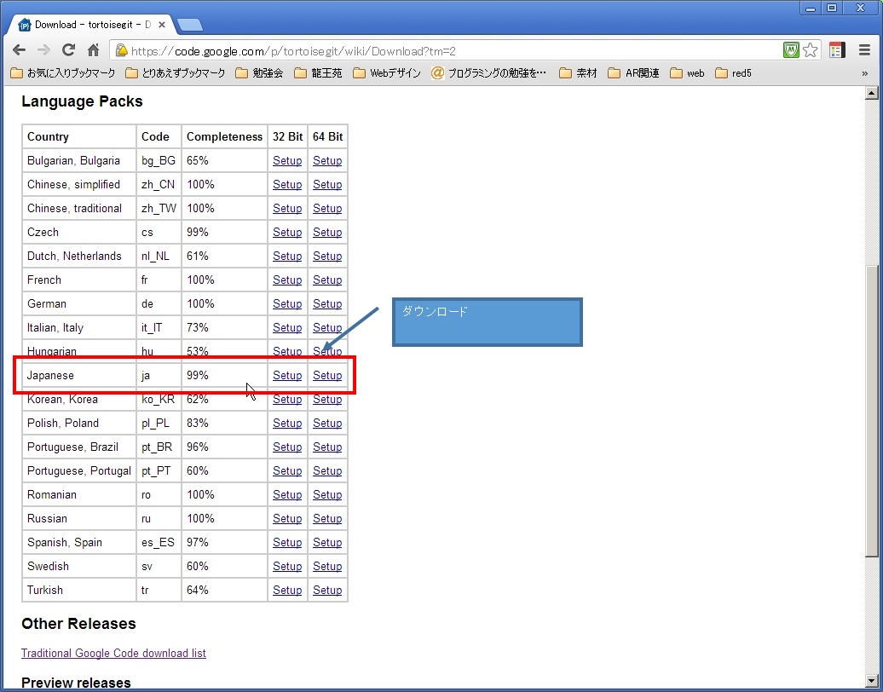Download German 64 Bit Setup
This screenshot has height=692, width=883.
(327, 304)
